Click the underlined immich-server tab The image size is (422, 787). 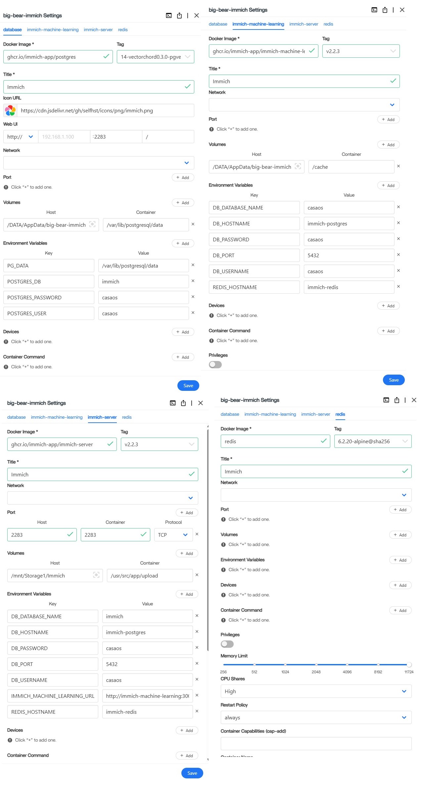click(102, 417)
